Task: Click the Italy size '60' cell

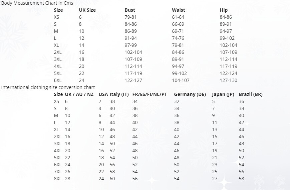Action: pos(112,179)
